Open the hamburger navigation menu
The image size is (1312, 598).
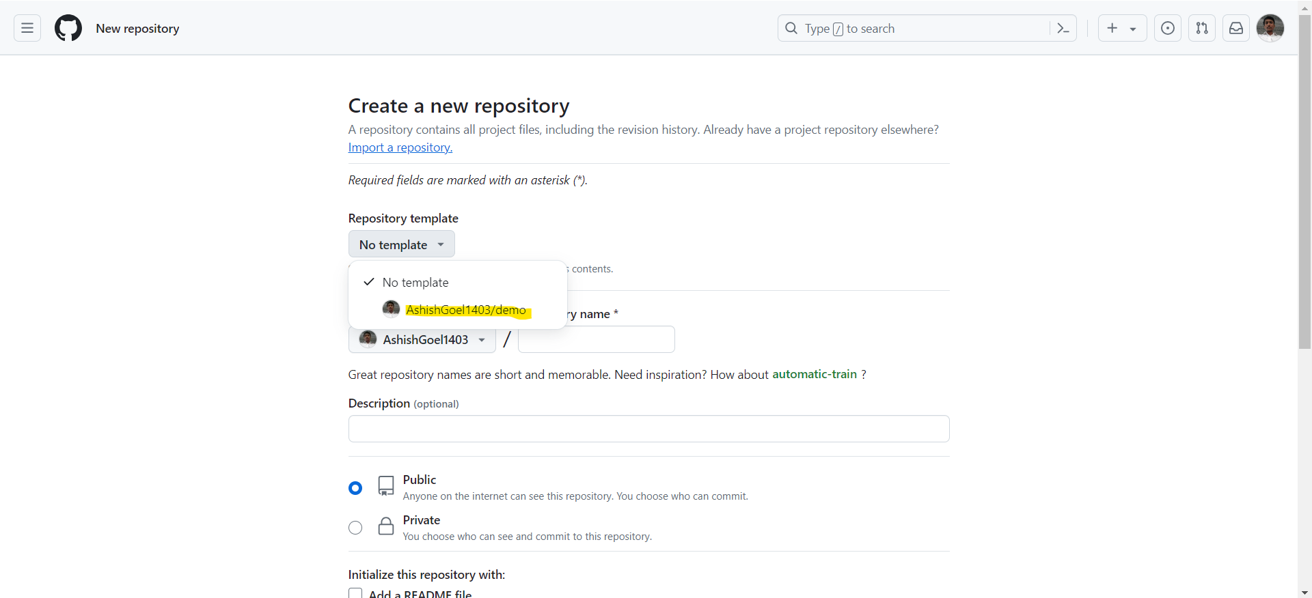pos(27,28)
